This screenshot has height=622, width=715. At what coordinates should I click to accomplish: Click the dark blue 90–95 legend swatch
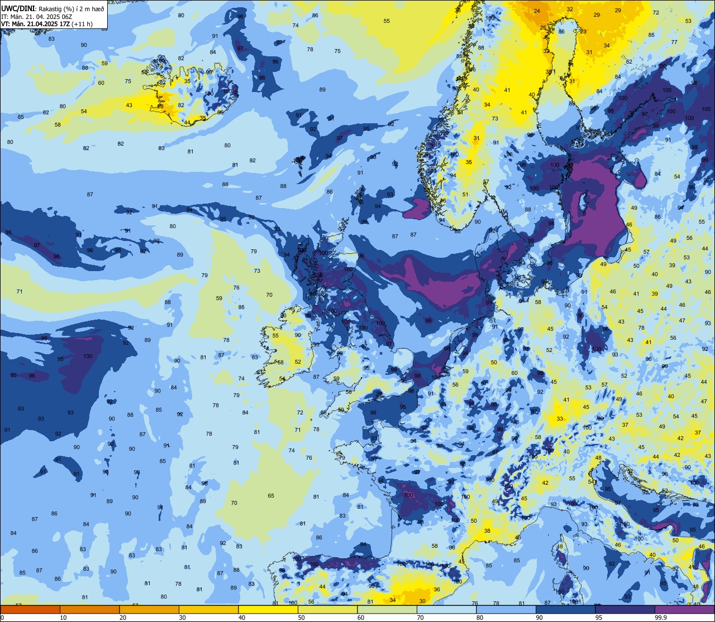click(565, 609)
